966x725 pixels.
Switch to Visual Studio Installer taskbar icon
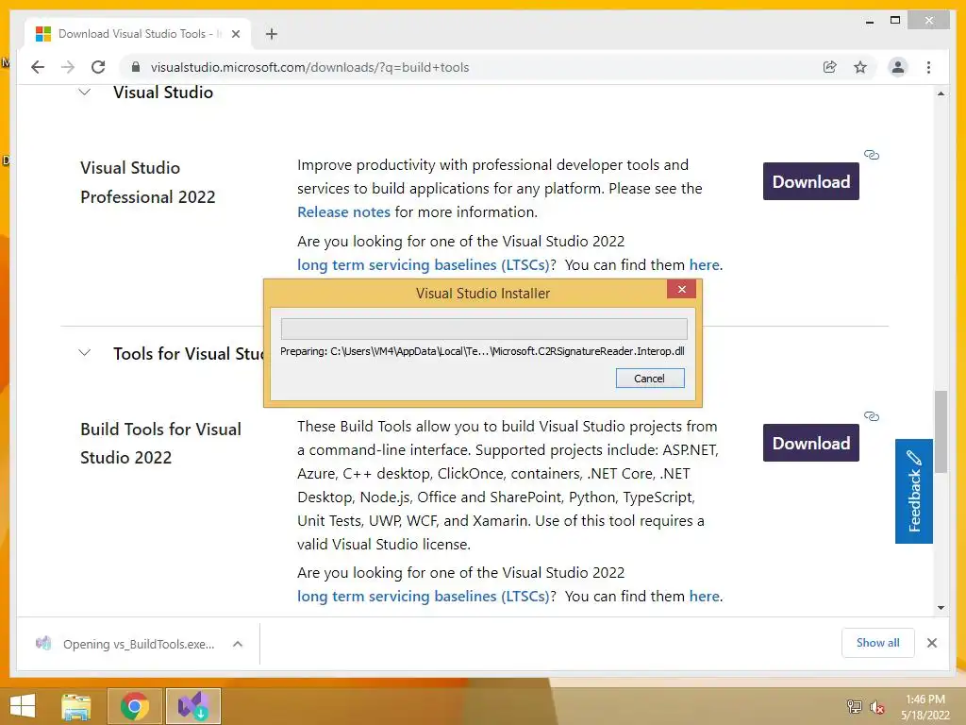click(192, 706)
